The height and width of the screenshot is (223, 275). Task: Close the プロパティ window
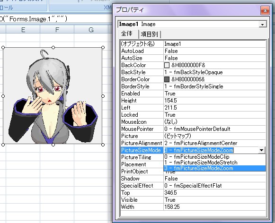coord(265,11)
